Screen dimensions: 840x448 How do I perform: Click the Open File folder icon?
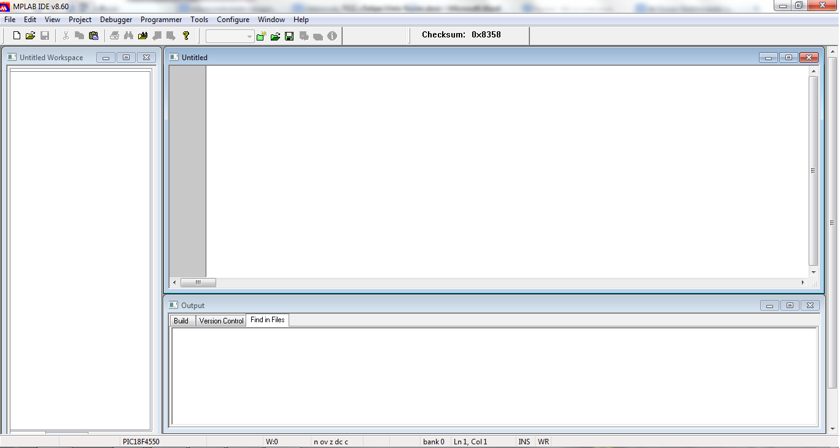tap(30, 36)
